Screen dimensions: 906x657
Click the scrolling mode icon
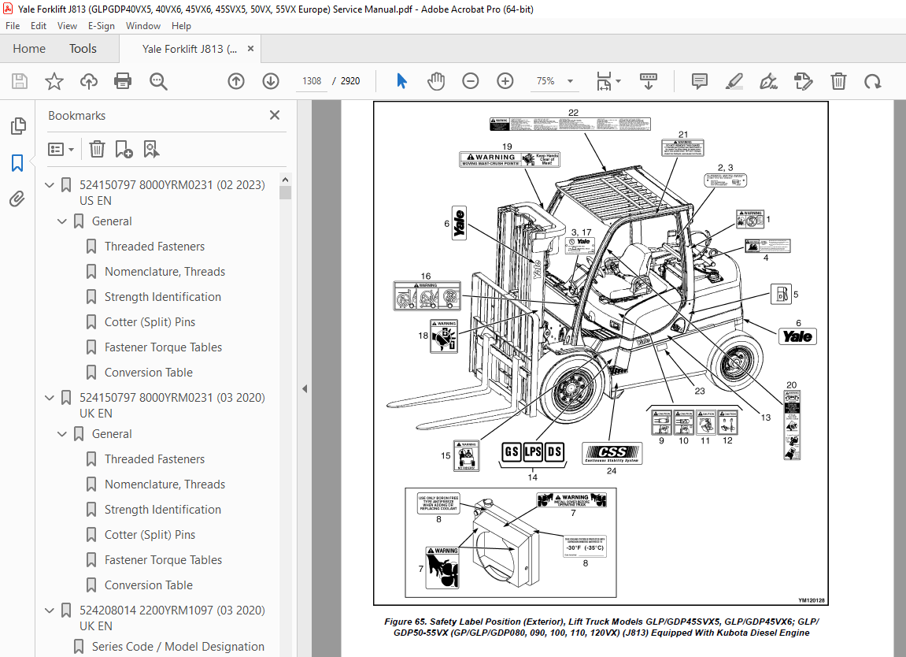(649, 81)
